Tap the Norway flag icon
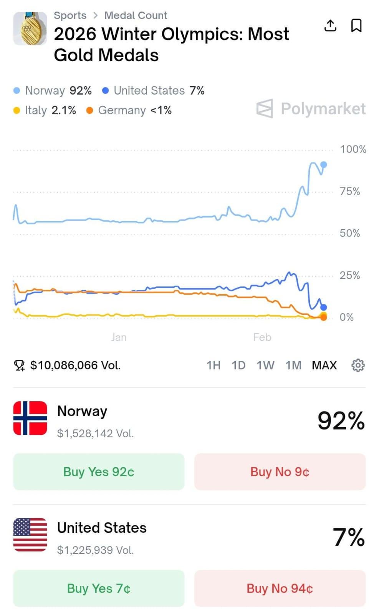The height and width of the screenshot is (615, 379). [30, 418]
